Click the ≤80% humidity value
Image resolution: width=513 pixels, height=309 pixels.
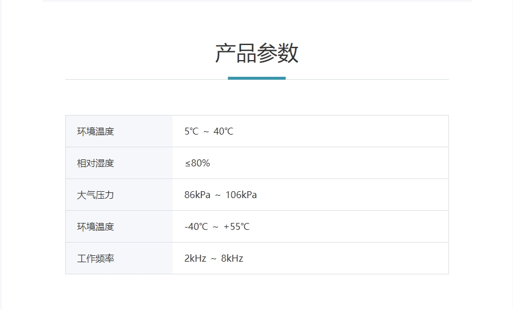(197, 163)
